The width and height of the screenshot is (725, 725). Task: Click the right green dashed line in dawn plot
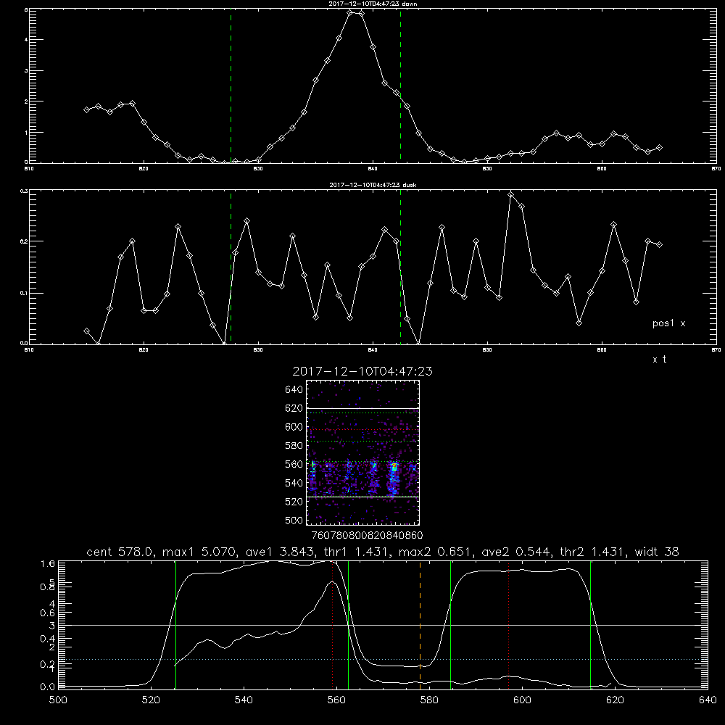point(400,86)
